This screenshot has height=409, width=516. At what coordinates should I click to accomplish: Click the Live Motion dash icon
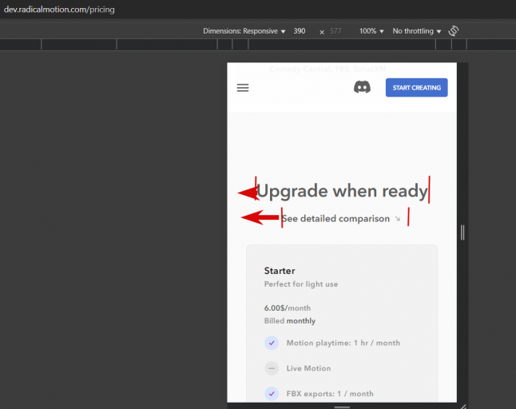coord(272,368)
